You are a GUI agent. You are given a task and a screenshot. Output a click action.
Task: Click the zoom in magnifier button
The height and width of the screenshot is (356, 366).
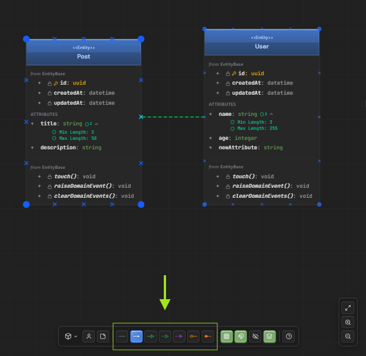[x=348, y=322]
